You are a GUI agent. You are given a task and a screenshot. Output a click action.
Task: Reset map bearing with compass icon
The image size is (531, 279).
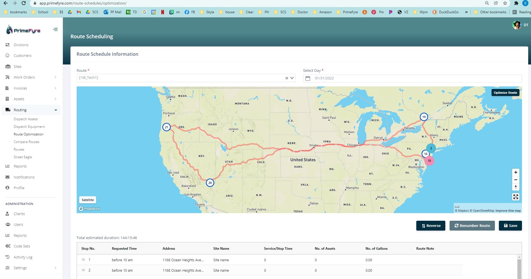point(515,187)
